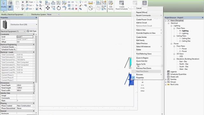Select the Modify tool
This screenshot has height=115, width=204.
click(4, 5)
